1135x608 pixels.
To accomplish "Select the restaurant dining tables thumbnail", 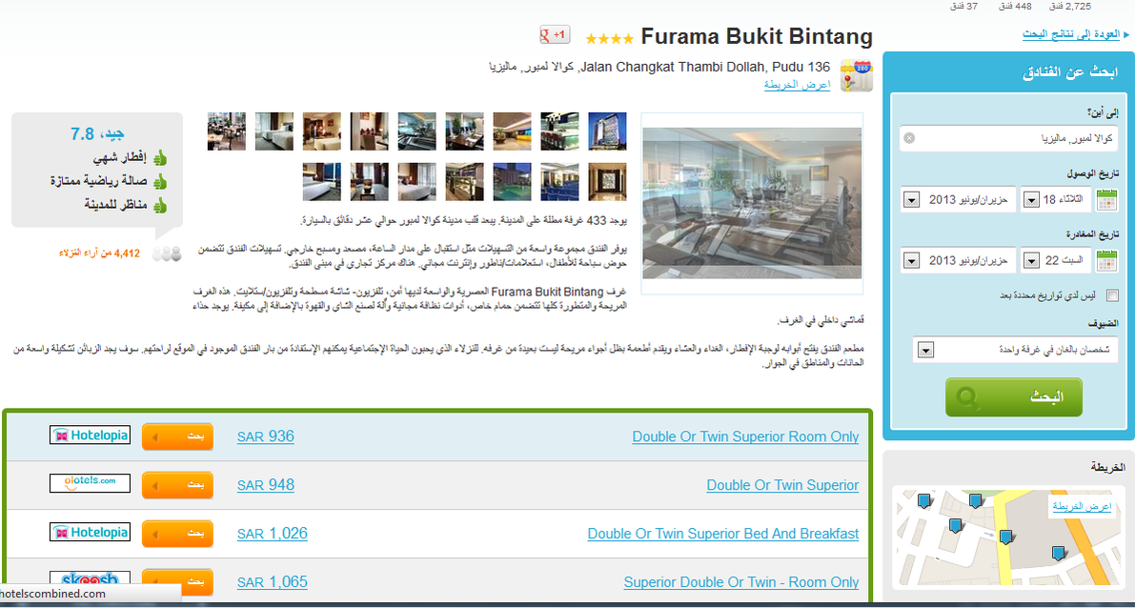I will (227, 131).
